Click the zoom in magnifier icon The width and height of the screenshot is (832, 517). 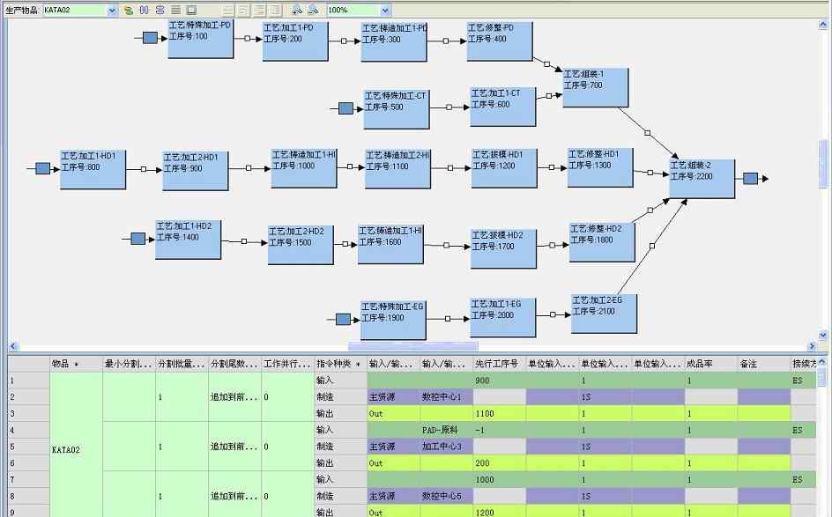click(297, 10)
